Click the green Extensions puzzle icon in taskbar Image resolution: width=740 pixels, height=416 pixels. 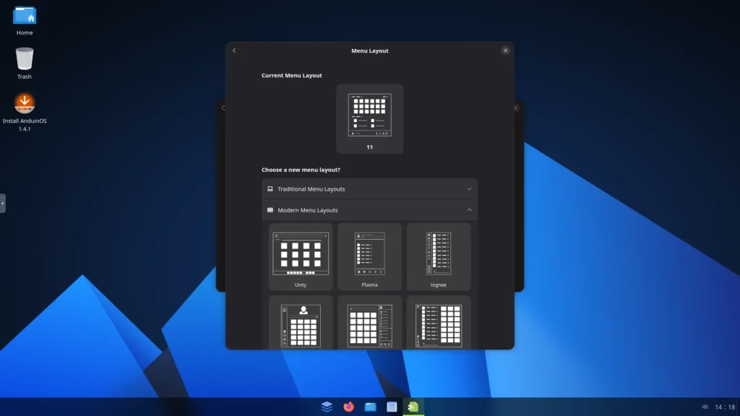(413, 407)
